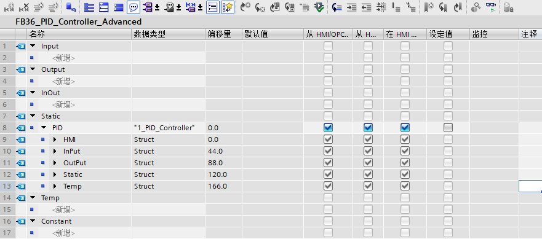542x239 pixels.
Task: Toggle free-form comments speech bubble icon
Action: click(x=134, y=7)
